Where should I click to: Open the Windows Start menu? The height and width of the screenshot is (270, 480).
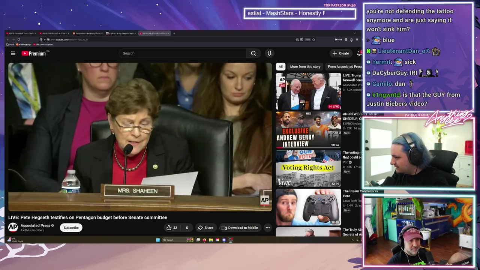pos(158,240)
